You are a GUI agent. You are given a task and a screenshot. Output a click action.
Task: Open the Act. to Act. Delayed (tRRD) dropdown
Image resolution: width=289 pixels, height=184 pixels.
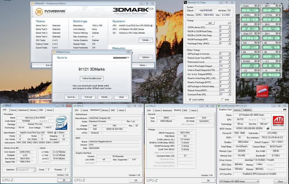pyautogui.click(x=229, y=74)
